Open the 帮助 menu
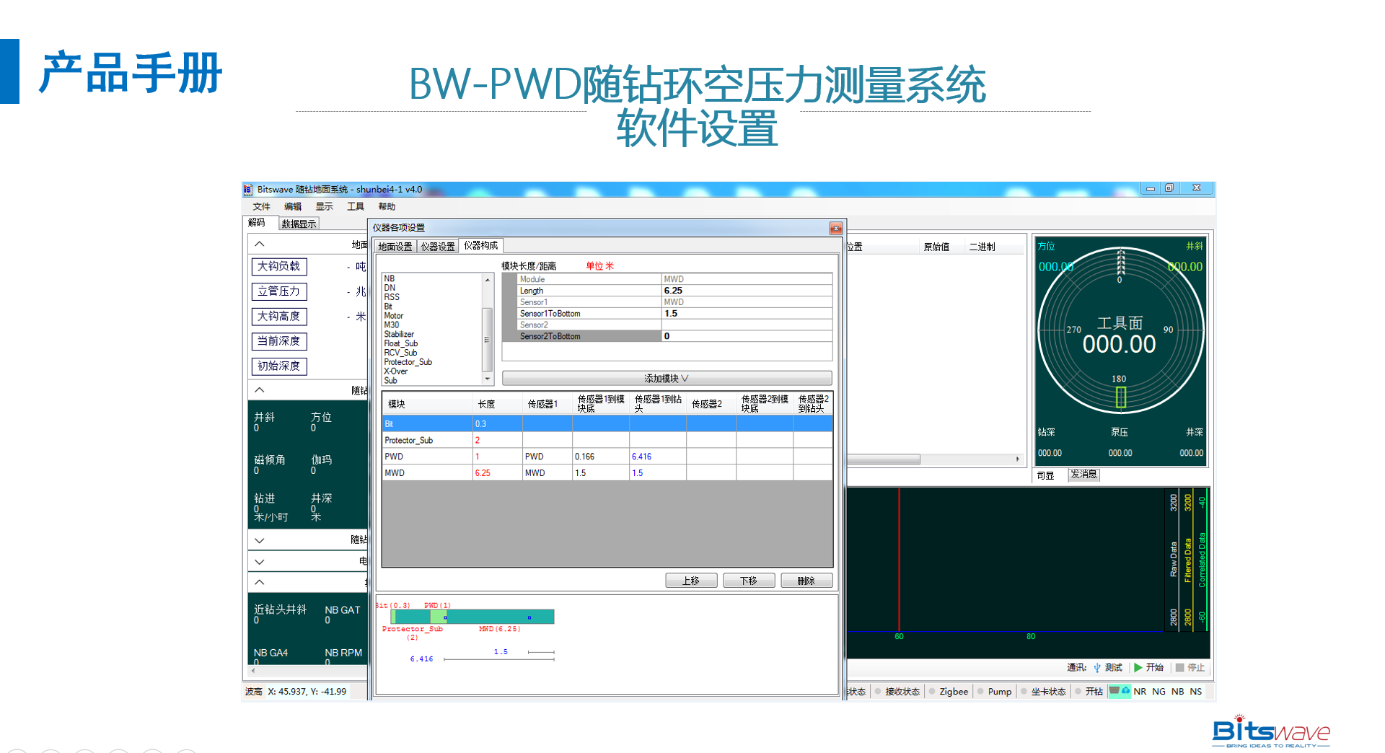This screenshot has height=753, width=1385. point(387,207)
